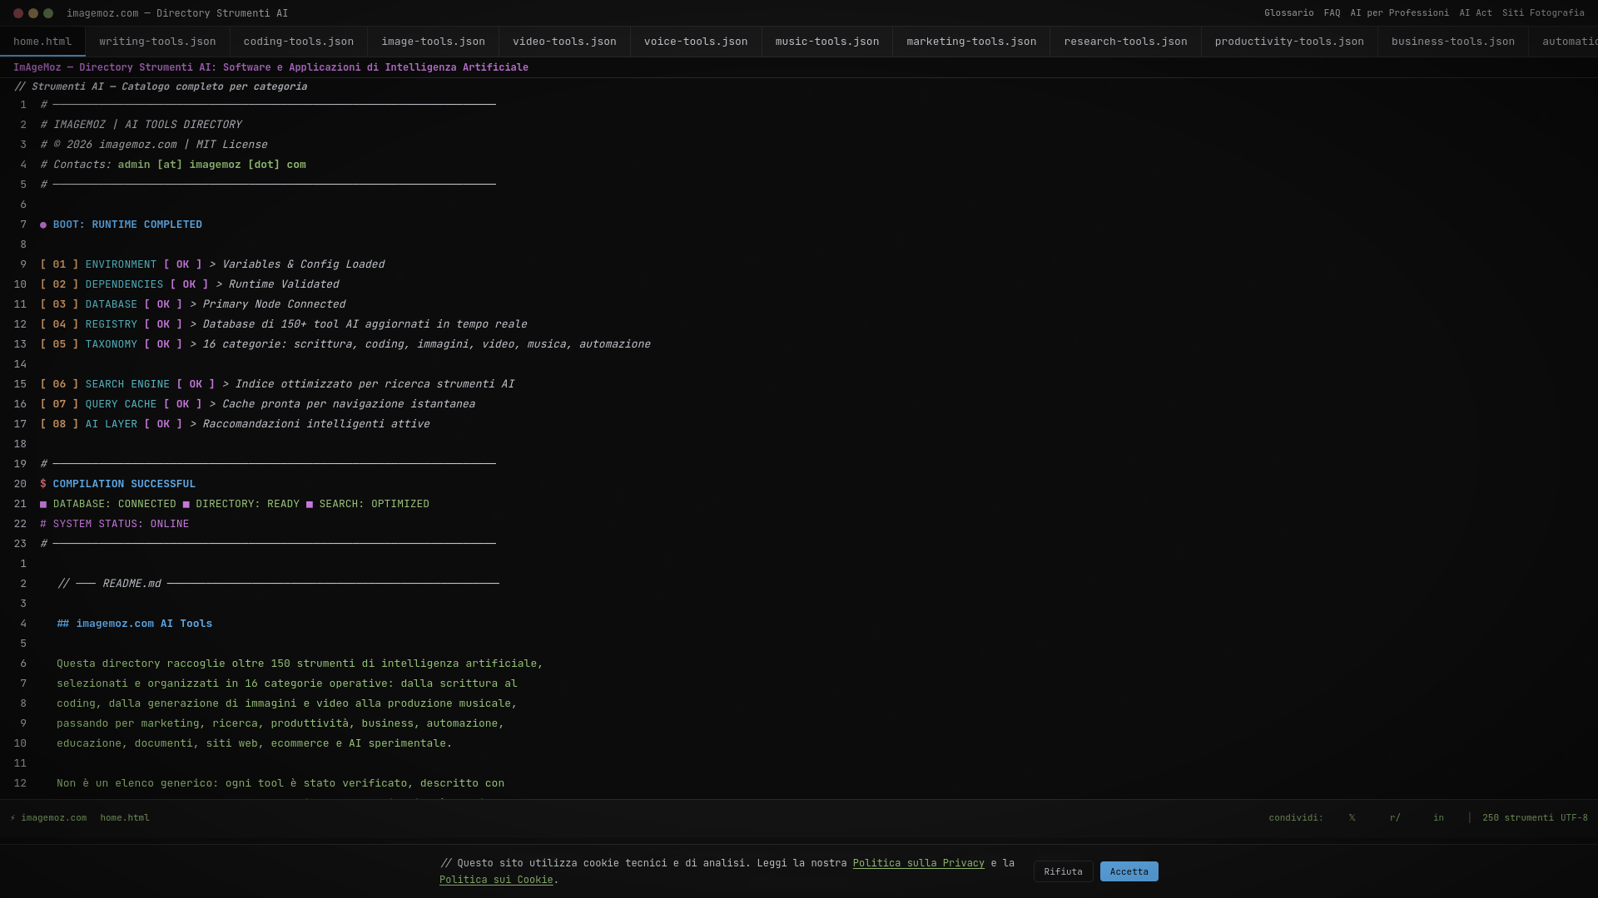Click home.html in the status bar
1598x898 pixels.
point(125,818)
